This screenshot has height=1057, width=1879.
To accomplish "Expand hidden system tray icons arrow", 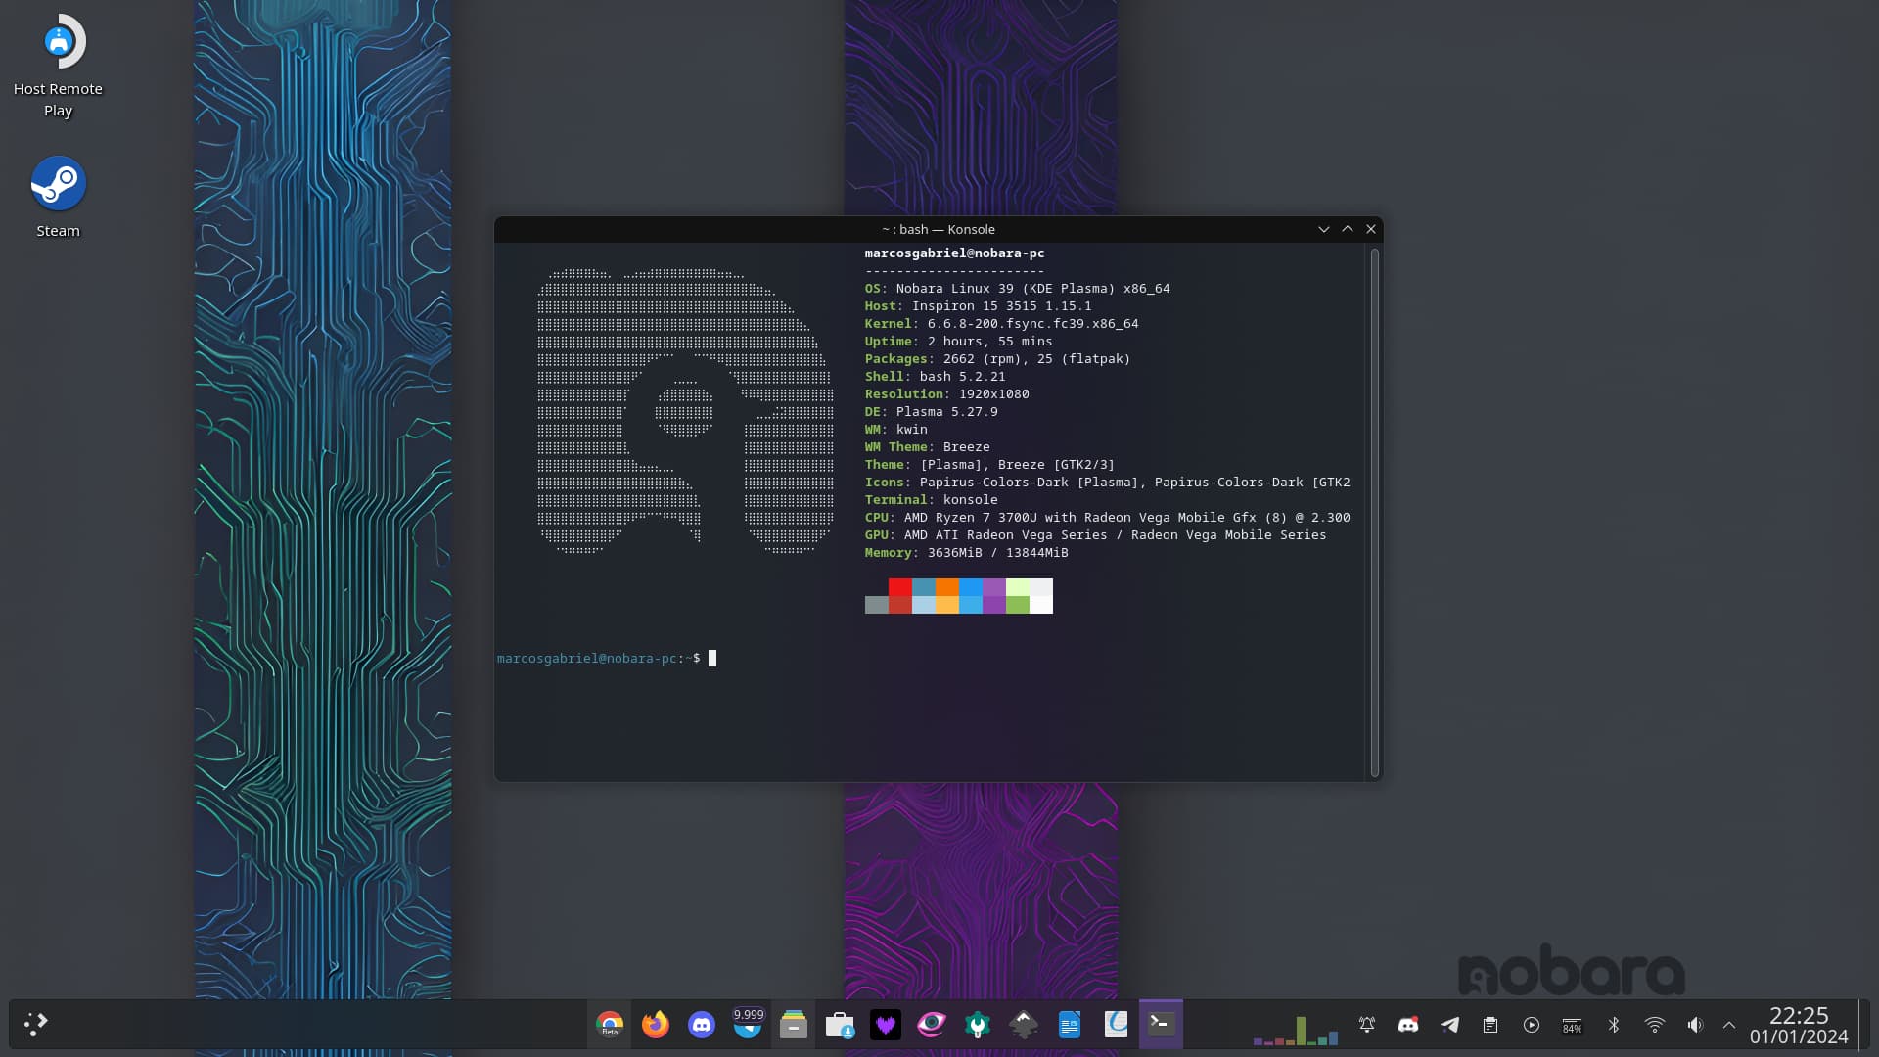I will [x=1729, y=1025].
